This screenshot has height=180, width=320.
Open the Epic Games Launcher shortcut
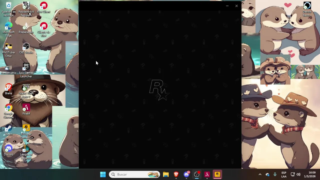pos(26,70)
